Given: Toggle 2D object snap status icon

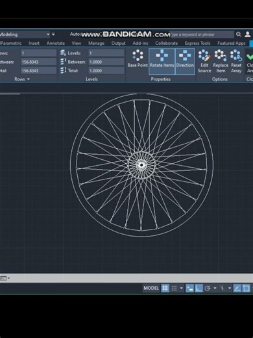Looking at the screenshot, I should coord(247,288).
